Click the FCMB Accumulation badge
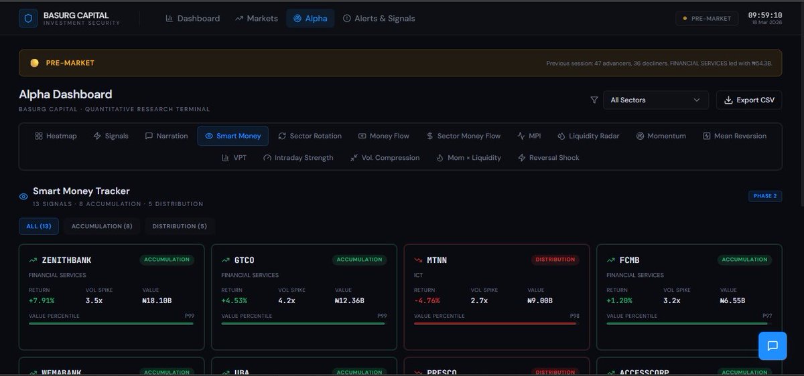 pyautogui.click(x=744, y=260)
